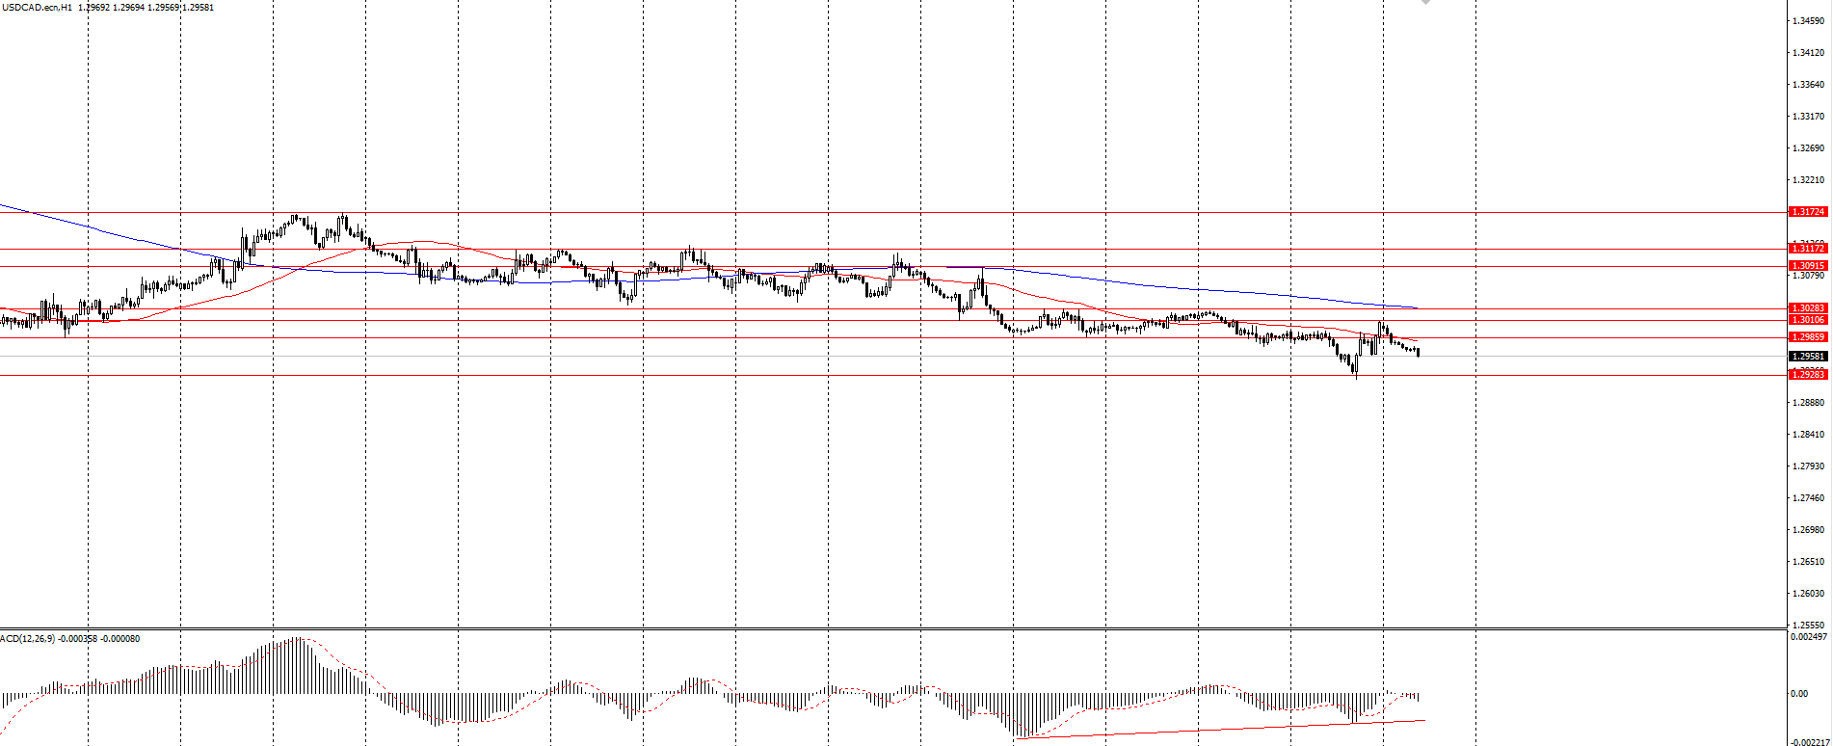Click the 1.28410 price axis value
1833x746 pixels.
click(1808, 435)
